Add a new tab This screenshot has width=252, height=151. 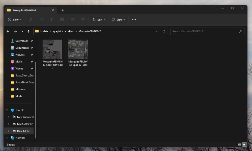[63, 10]
